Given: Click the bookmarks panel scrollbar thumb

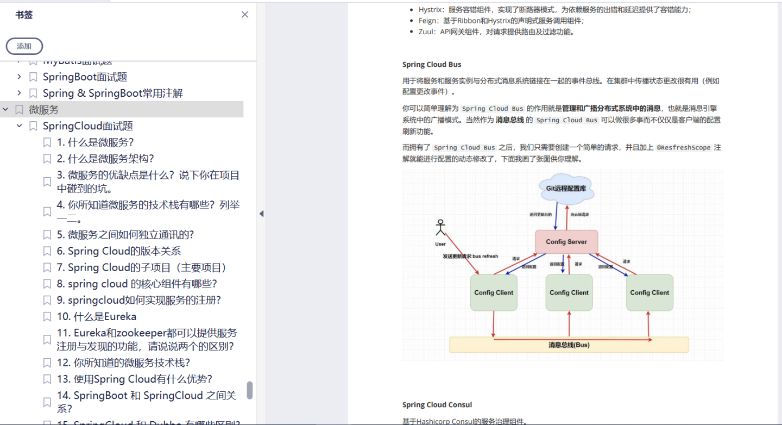Looking at the screenshot, I should point(250,390).
